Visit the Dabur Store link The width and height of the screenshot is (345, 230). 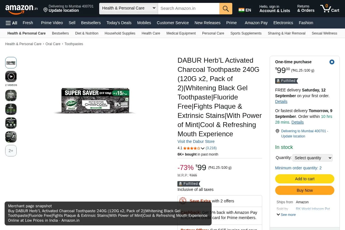[196, 141]
